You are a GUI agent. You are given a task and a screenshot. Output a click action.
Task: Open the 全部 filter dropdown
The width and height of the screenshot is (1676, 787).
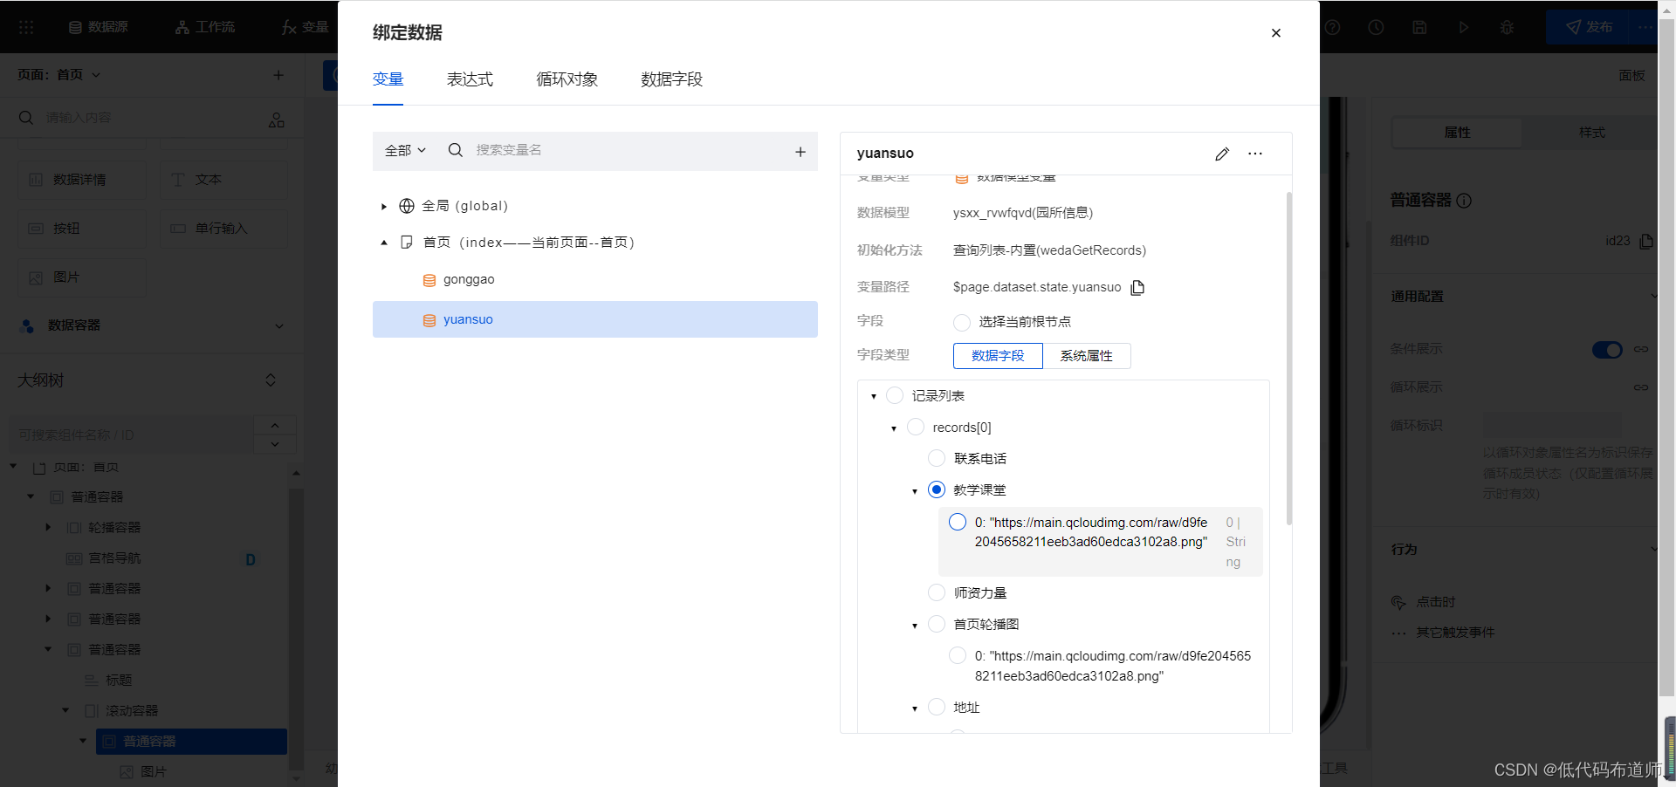405,150
